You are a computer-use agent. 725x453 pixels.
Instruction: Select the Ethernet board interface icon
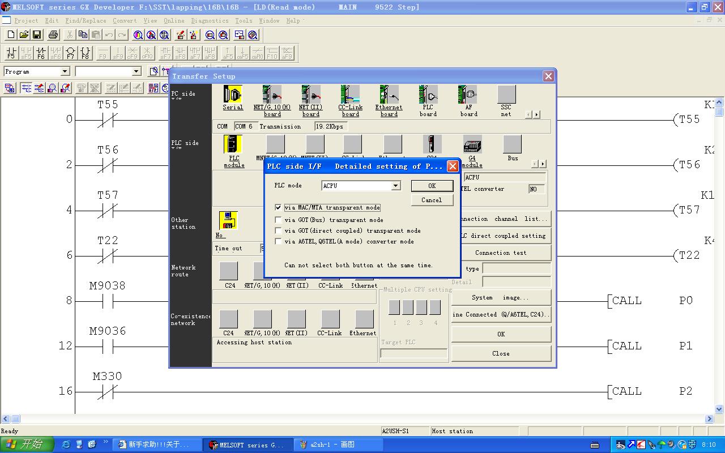[x=389, y=95]
